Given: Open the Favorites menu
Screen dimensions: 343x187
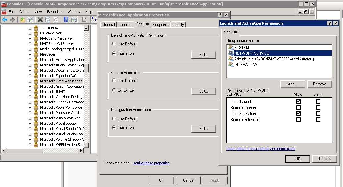Looking at the screenshot, I should click(x=54, y=12).
